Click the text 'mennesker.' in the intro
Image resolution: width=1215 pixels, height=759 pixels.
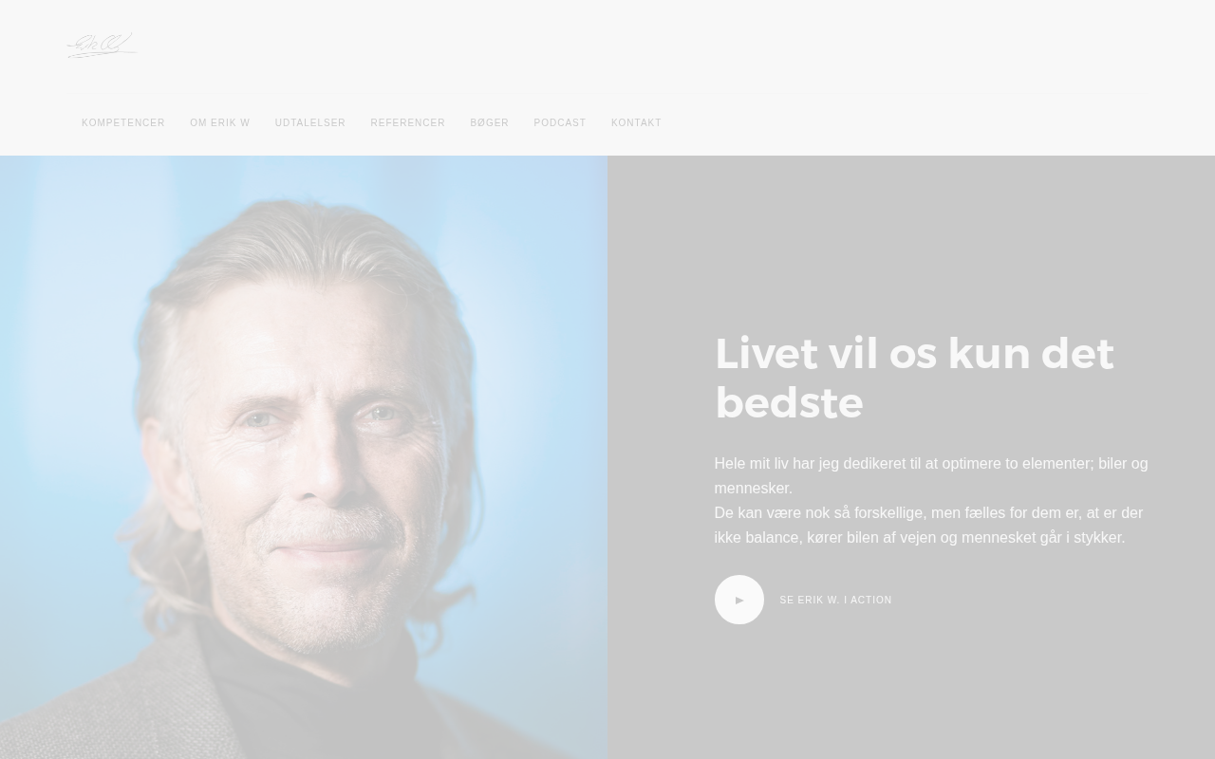(x=754, y=488)
